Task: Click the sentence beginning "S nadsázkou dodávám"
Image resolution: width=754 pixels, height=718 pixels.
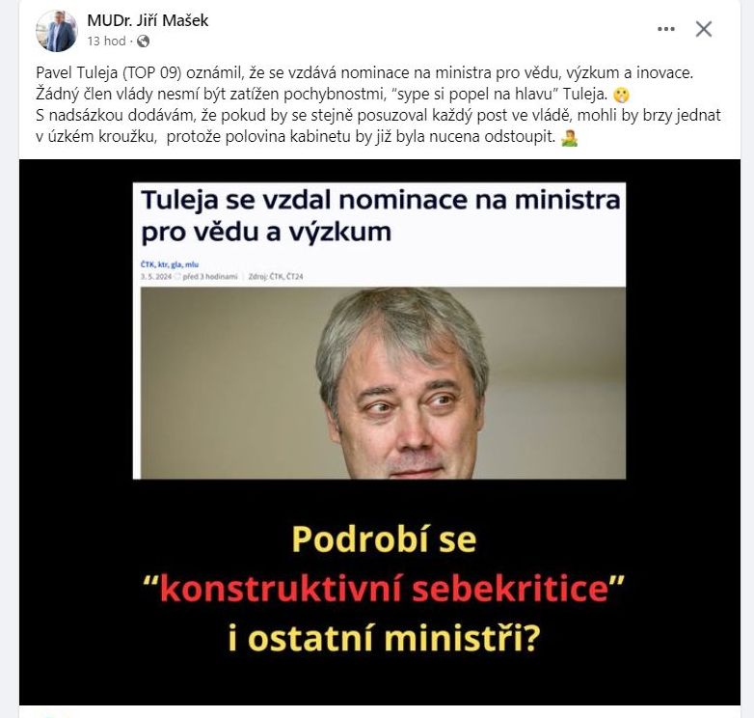Action: point(378,125)
